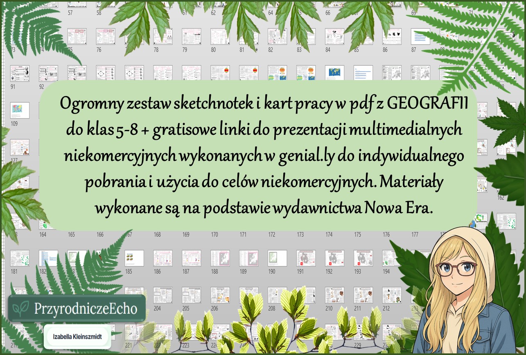
Task: Open slide 188 thumbnail showing Europe map
Action: [220, 258]
